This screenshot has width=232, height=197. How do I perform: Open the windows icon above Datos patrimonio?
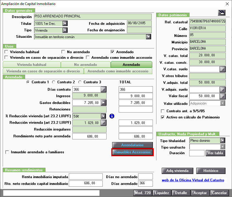222,13
